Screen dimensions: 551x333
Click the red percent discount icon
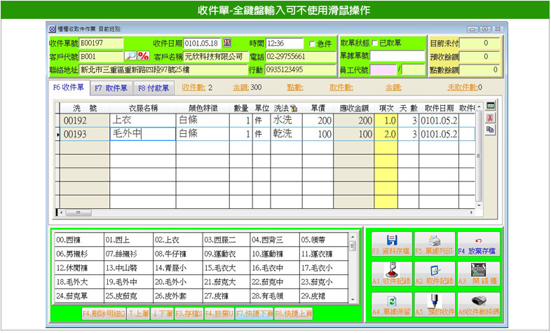point(143,56)
